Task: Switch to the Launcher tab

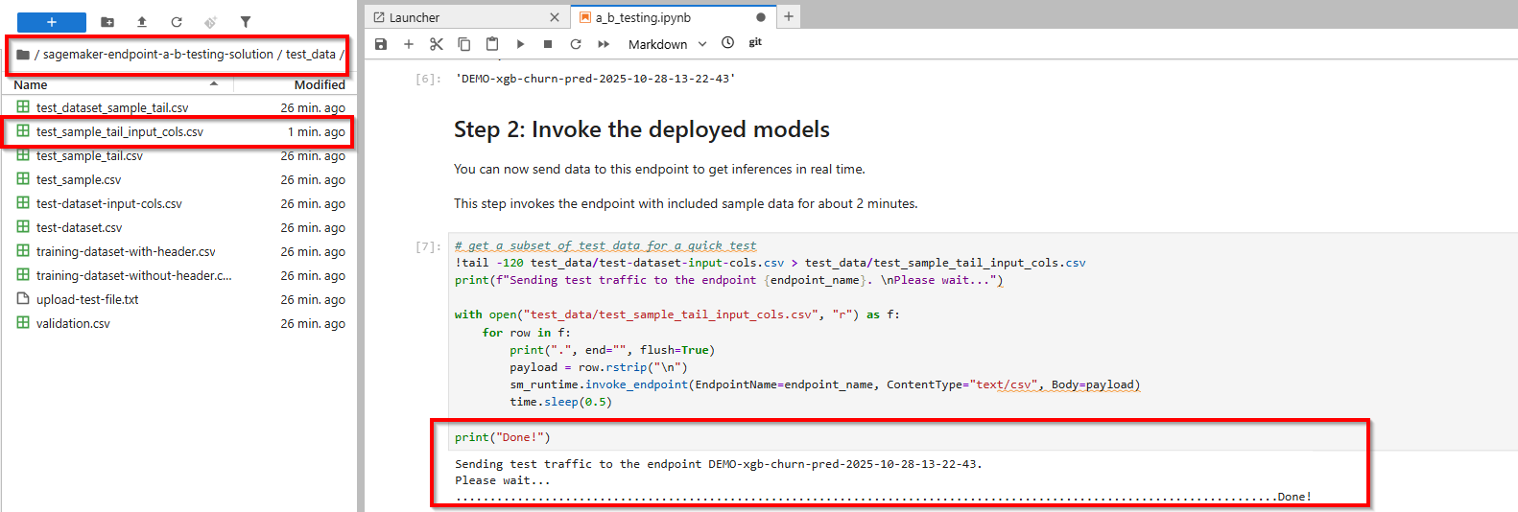Action: tap(415, 17)
